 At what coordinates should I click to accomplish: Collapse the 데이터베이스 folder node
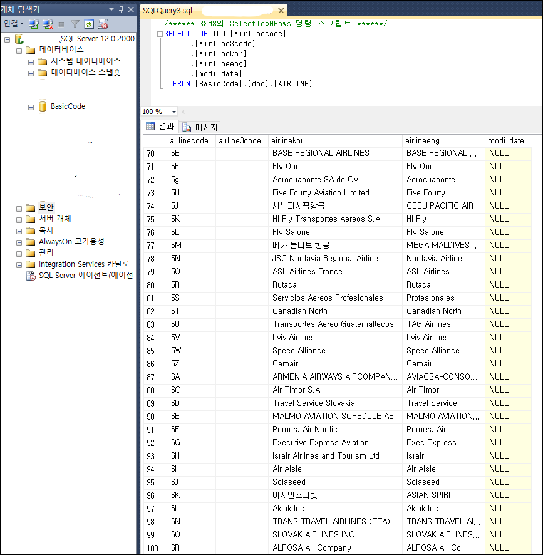(19, 50)
